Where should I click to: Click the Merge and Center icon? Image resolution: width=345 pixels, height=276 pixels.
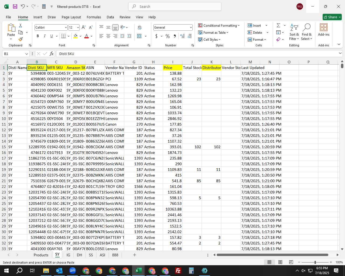(x=139, y=36)
